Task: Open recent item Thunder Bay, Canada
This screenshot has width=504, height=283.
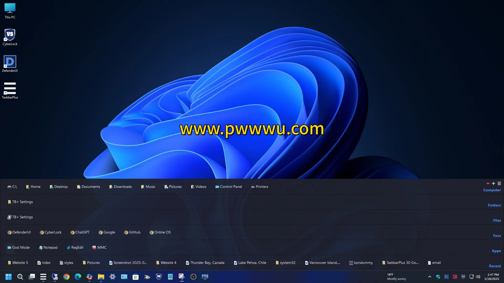Action: [x=205, y=263]
